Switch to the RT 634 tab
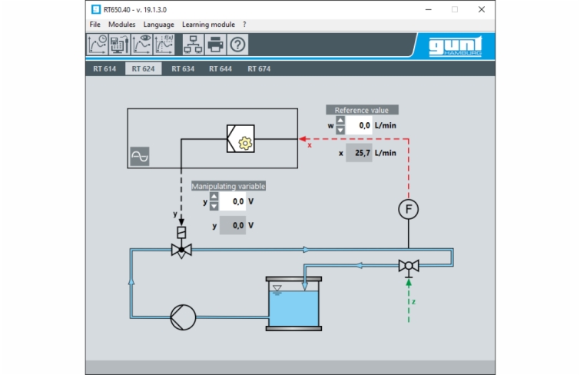This screenshot has height=375, width=580. [183, 68]
